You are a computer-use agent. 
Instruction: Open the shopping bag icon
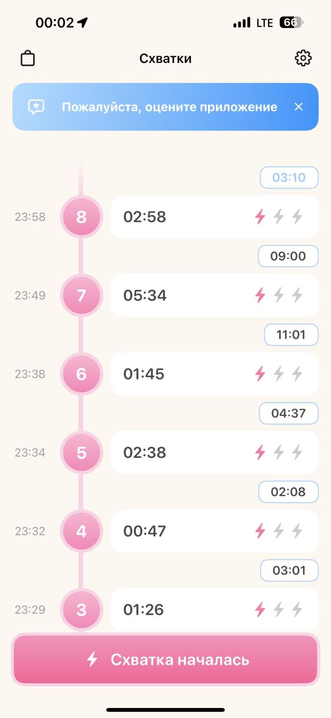point(28,58)
